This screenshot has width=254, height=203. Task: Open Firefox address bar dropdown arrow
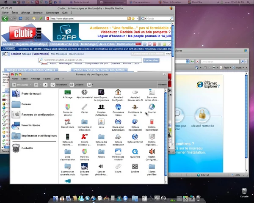click(137, 19)
